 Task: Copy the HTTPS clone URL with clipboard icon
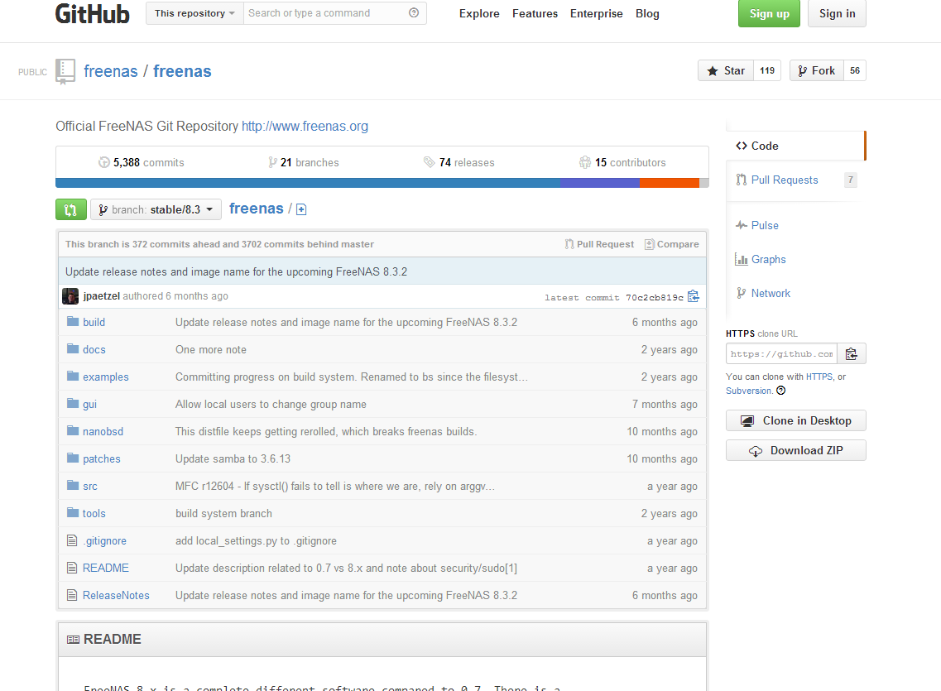pyautogui.click(x=851, y=354)
